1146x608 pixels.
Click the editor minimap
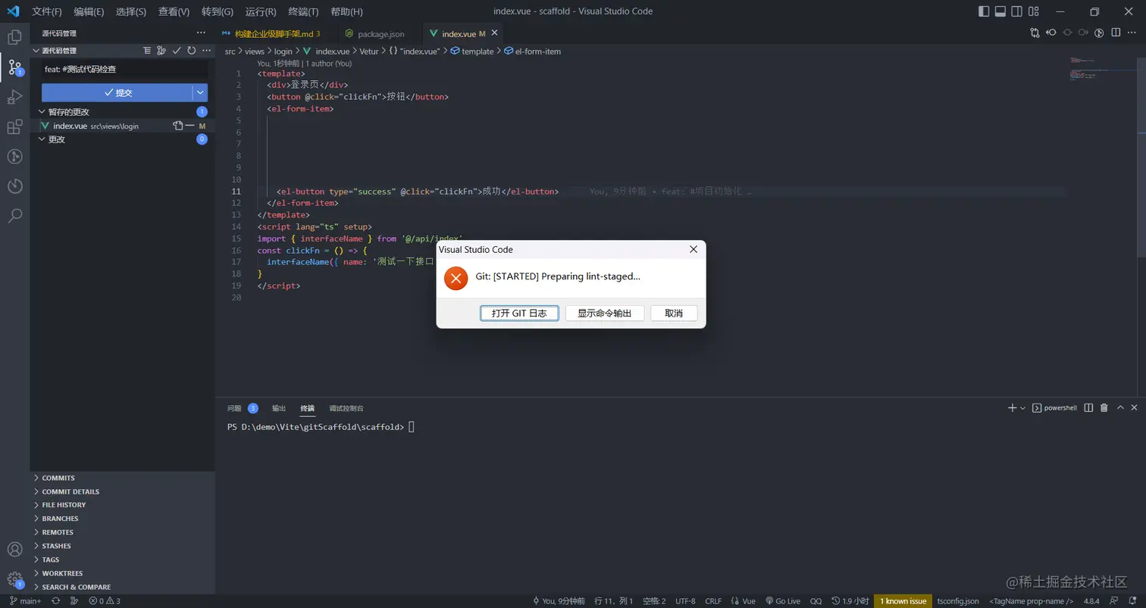pos(1103,68)
